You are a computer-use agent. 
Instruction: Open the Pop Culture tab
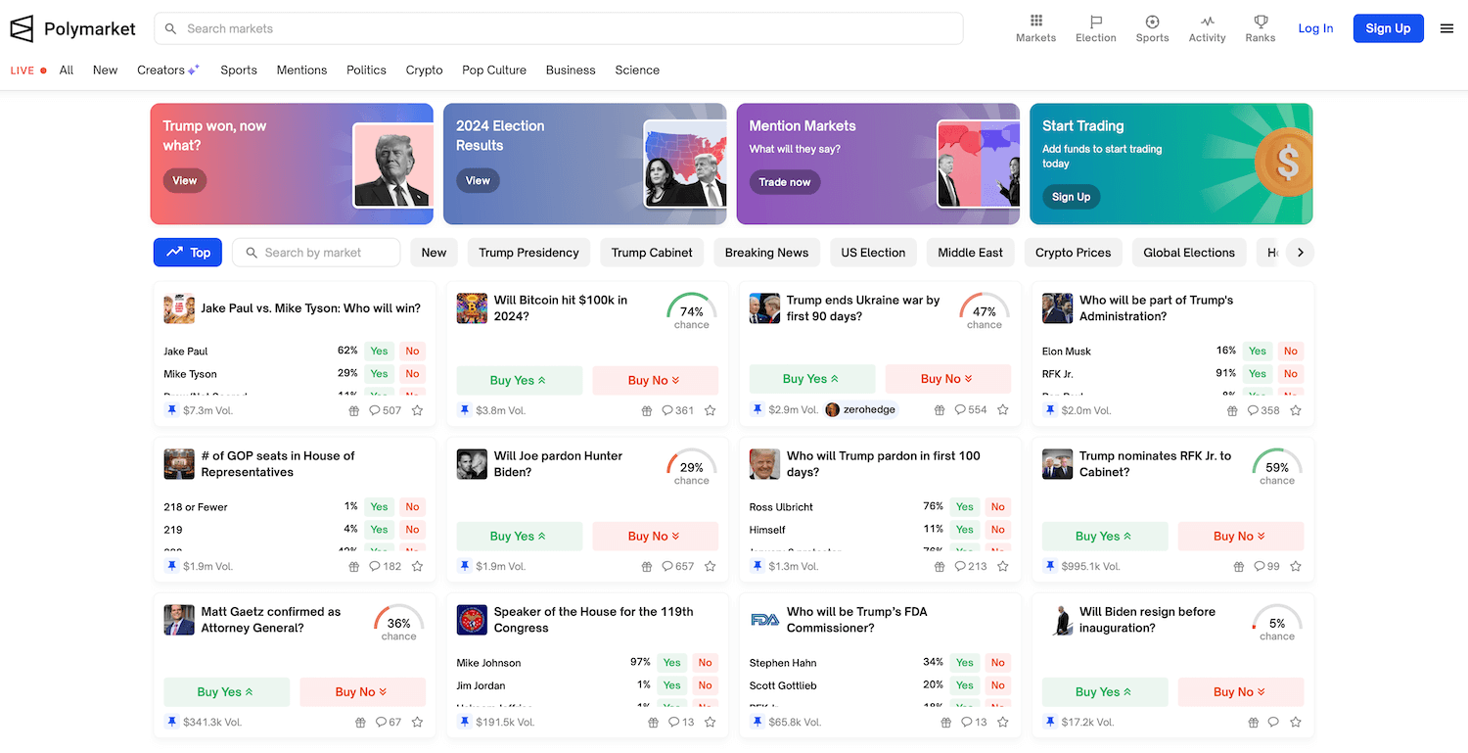[494, 70]
